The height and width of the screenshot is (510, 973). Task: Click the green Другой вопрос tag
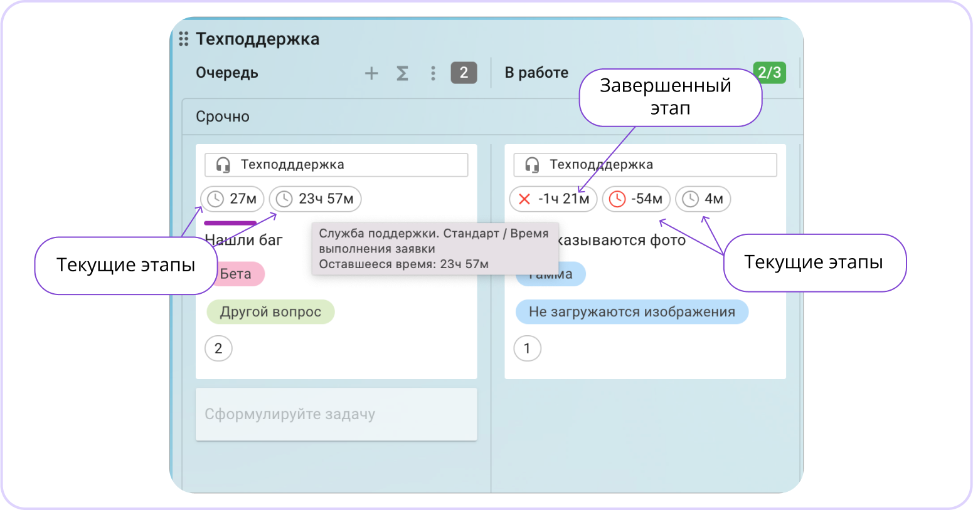click(270, 312)
